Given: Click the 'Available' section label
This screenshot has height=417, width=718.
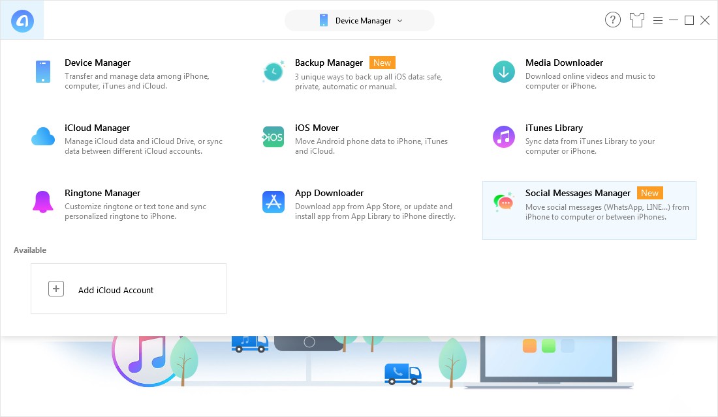Looking at the screenshot, I should pyautogui.click(x=30, y=250).
